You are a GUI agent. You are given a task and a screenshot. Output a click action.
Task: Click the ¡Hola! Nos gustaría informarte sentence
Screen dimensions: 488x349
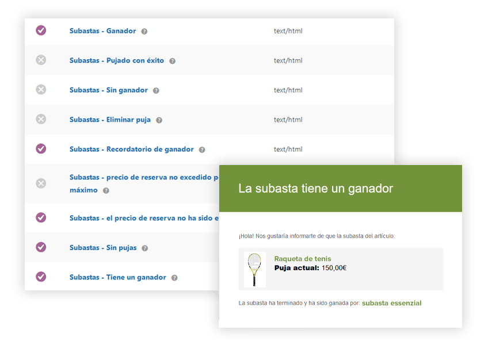tap(317, 236)
